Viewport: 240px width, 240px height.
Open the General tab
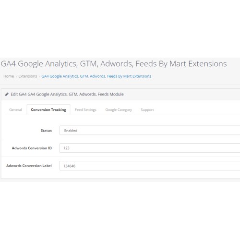click(x=15, y=110)
